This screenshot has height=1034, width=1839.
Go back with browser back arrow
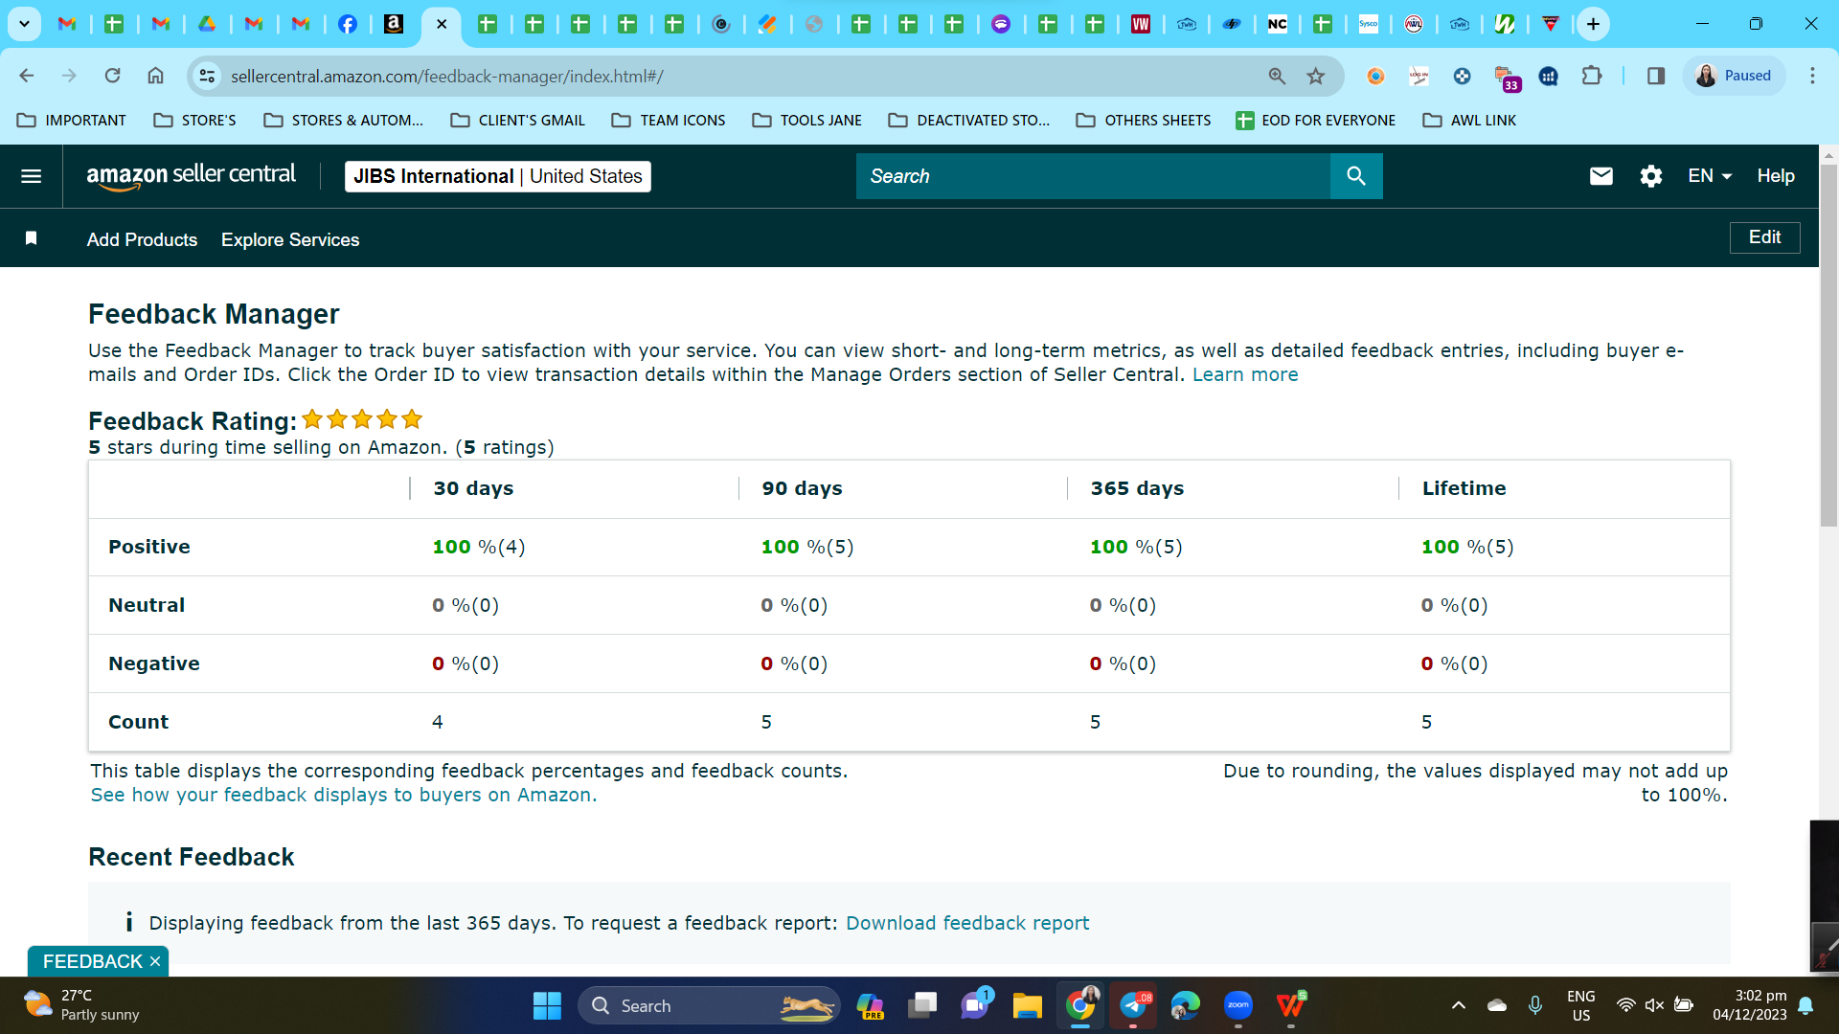click(x=27, y=76)
